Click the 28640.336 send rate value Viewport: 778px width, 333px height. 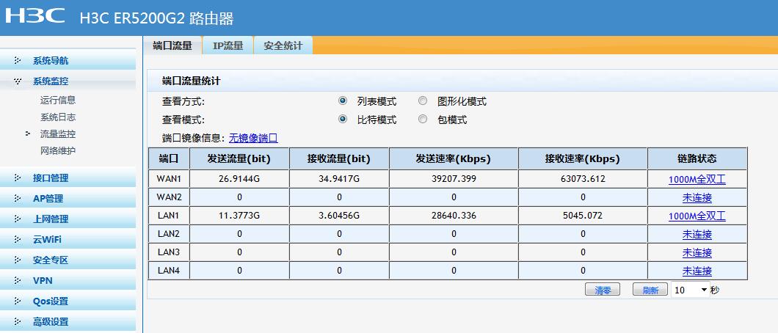(x=454, y=216)
